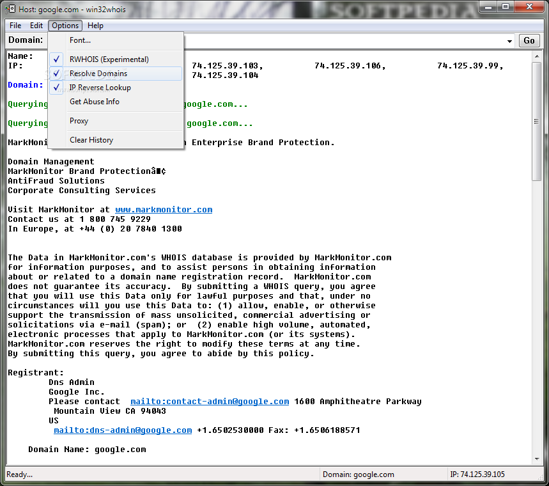Maximize the win32whois window
The image size is (549, 486).
click(506, 6)
